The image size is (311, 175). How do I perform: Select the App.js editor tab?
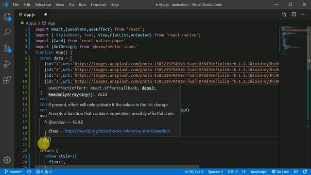(x=32, y=15)
